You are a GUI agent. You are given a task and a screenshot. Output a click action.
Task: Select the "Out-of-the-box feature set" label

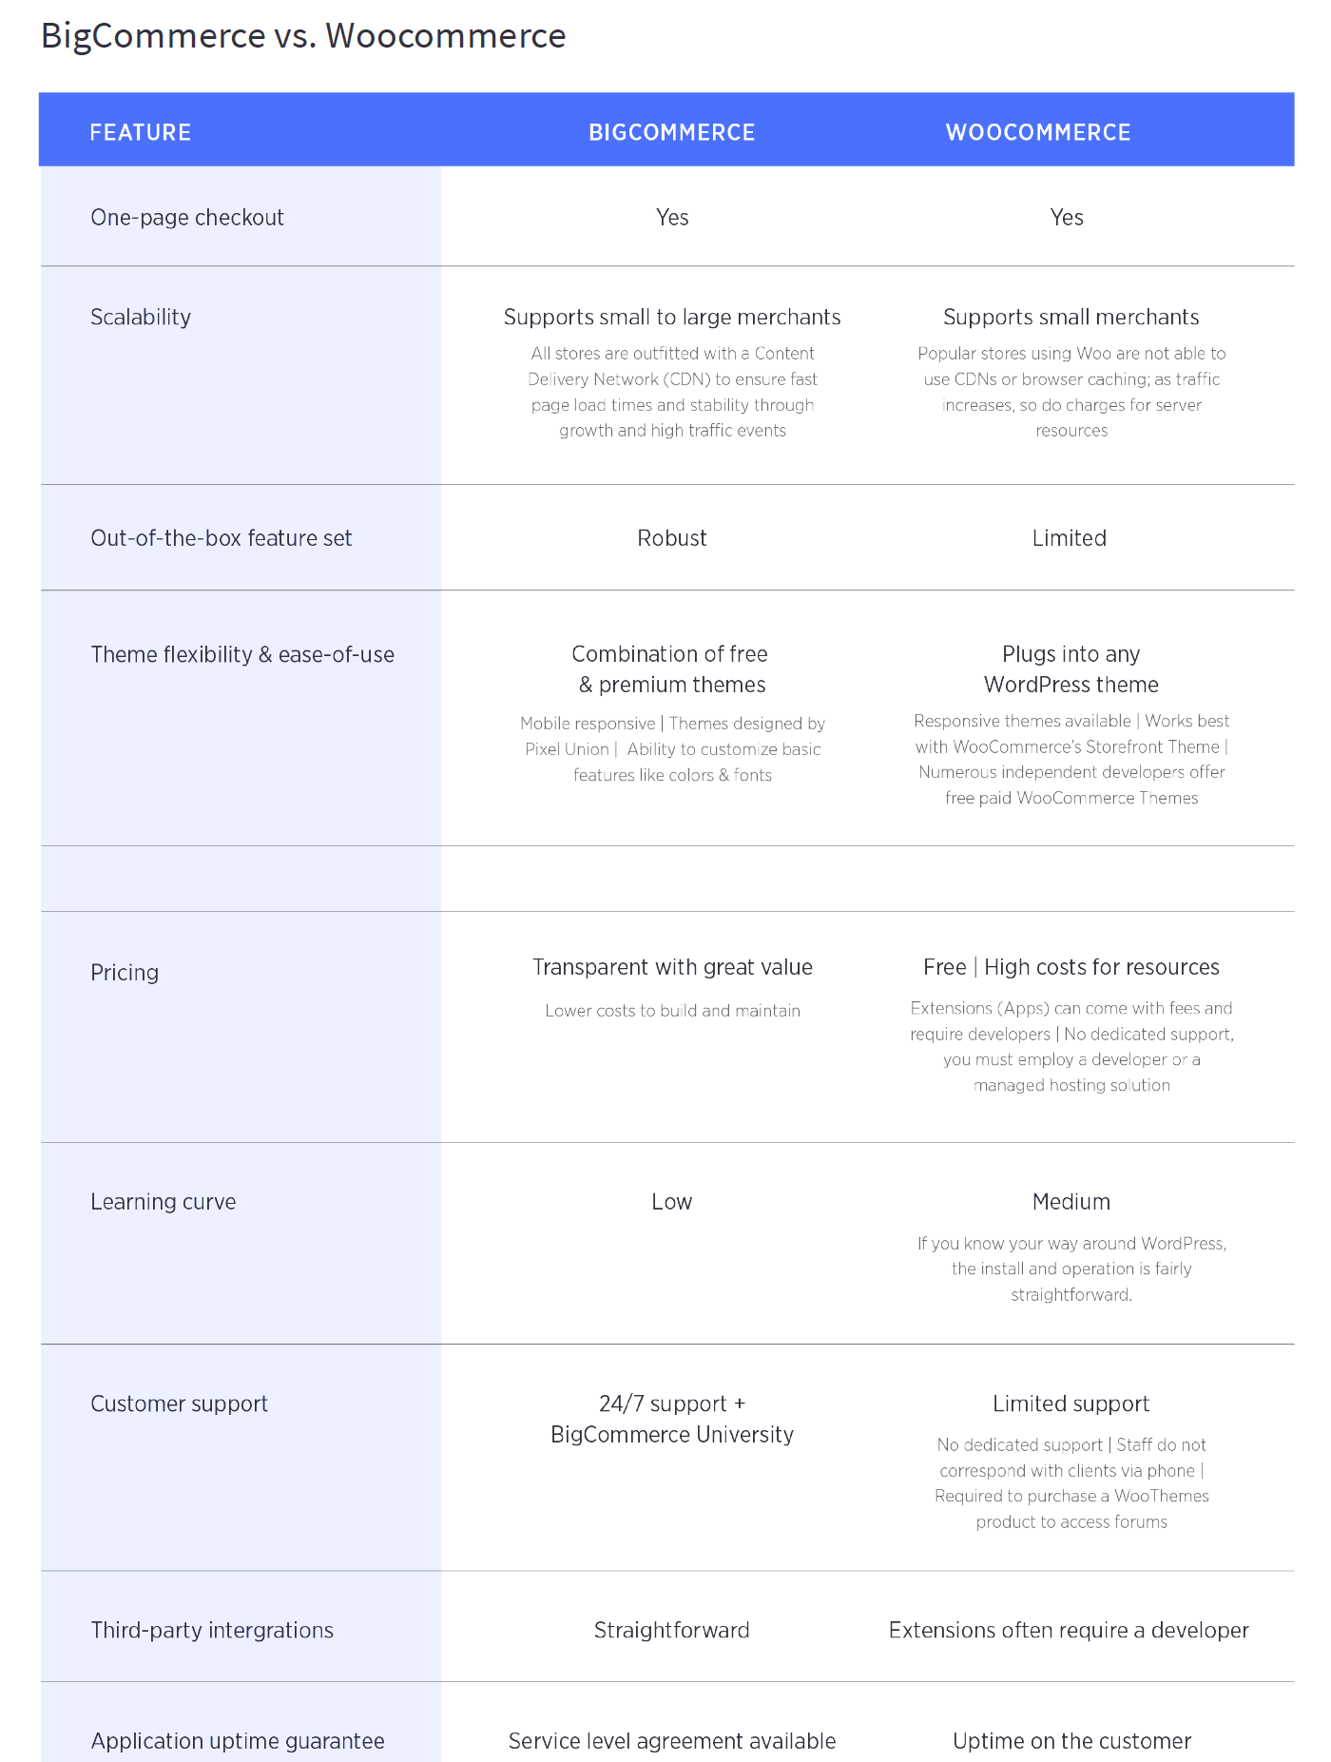[x=221, y=538]
